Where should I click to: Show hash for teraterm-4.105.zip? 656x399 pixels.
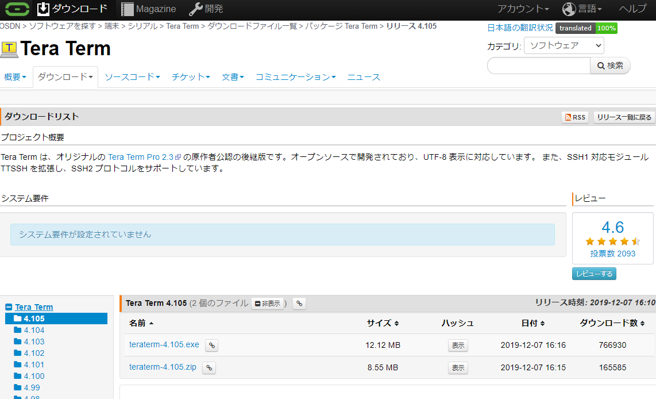click(458, 368)
